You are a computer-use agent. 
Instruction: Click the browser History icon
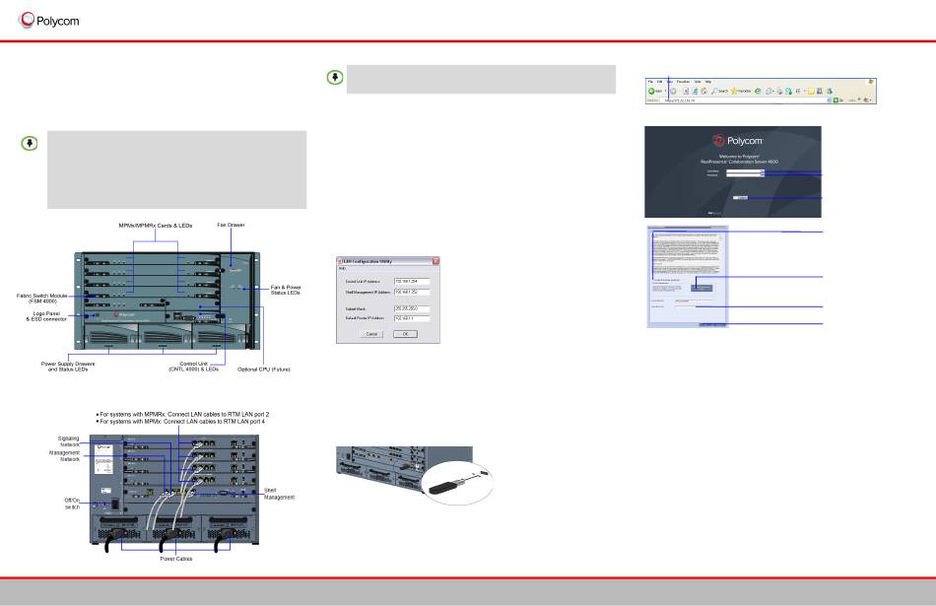pyautogui.click(x=758, y=91)
